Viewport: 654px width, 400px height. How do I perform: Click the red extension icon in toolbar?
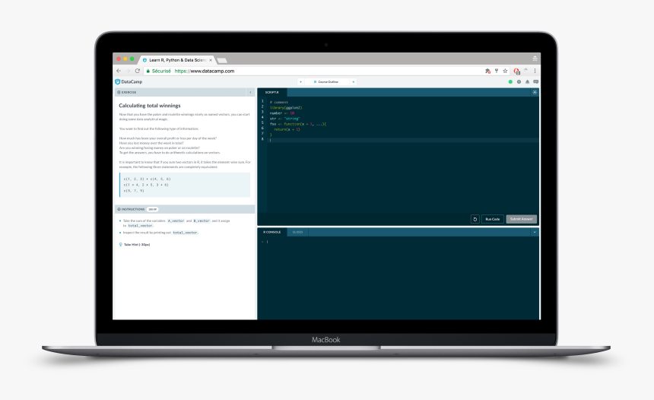coord(516,71)
